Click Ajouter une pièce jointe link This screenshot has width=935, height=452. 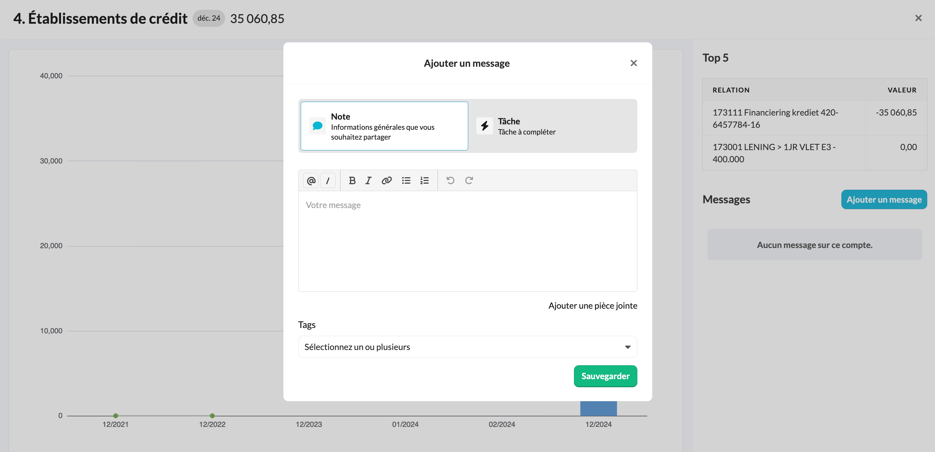593,305
